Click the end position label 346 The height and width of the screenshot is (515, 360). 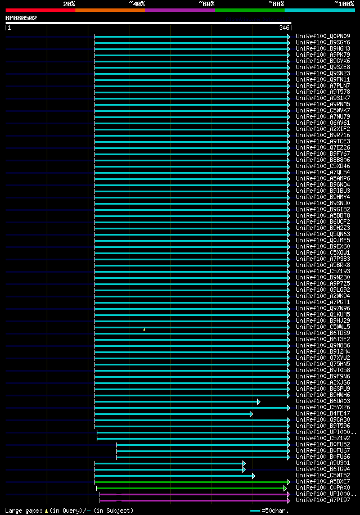pos(284,28)
